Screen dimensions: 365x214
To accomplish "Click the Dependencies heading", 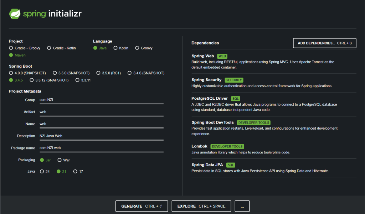I will click(205, 43).
